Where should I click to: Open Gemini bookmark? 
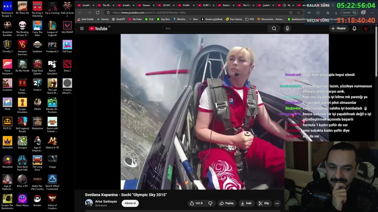pos(103,19)
